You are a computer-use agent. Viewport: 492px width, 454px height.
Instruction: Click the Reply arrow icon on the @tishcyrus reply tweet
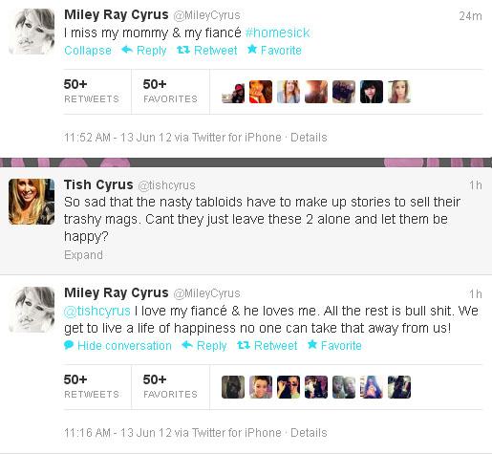pyautogui.click(x=187, y=345)
